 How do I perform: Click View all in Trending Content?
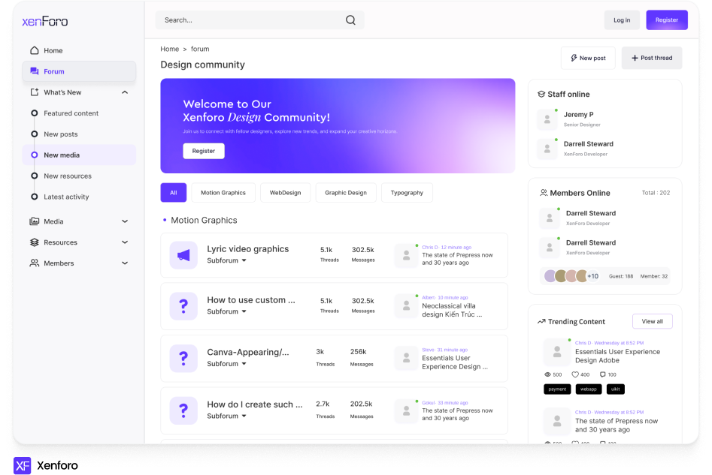[x=652, y=321]
